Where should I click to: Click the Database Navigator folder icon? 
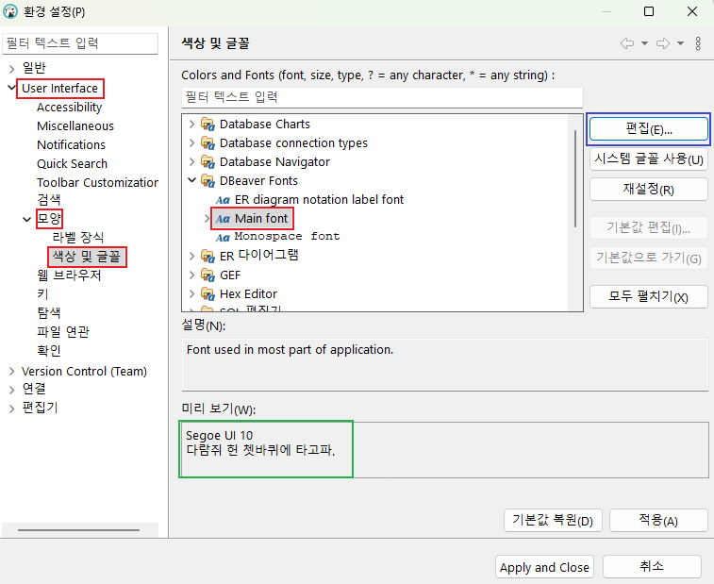pos(208,162)
